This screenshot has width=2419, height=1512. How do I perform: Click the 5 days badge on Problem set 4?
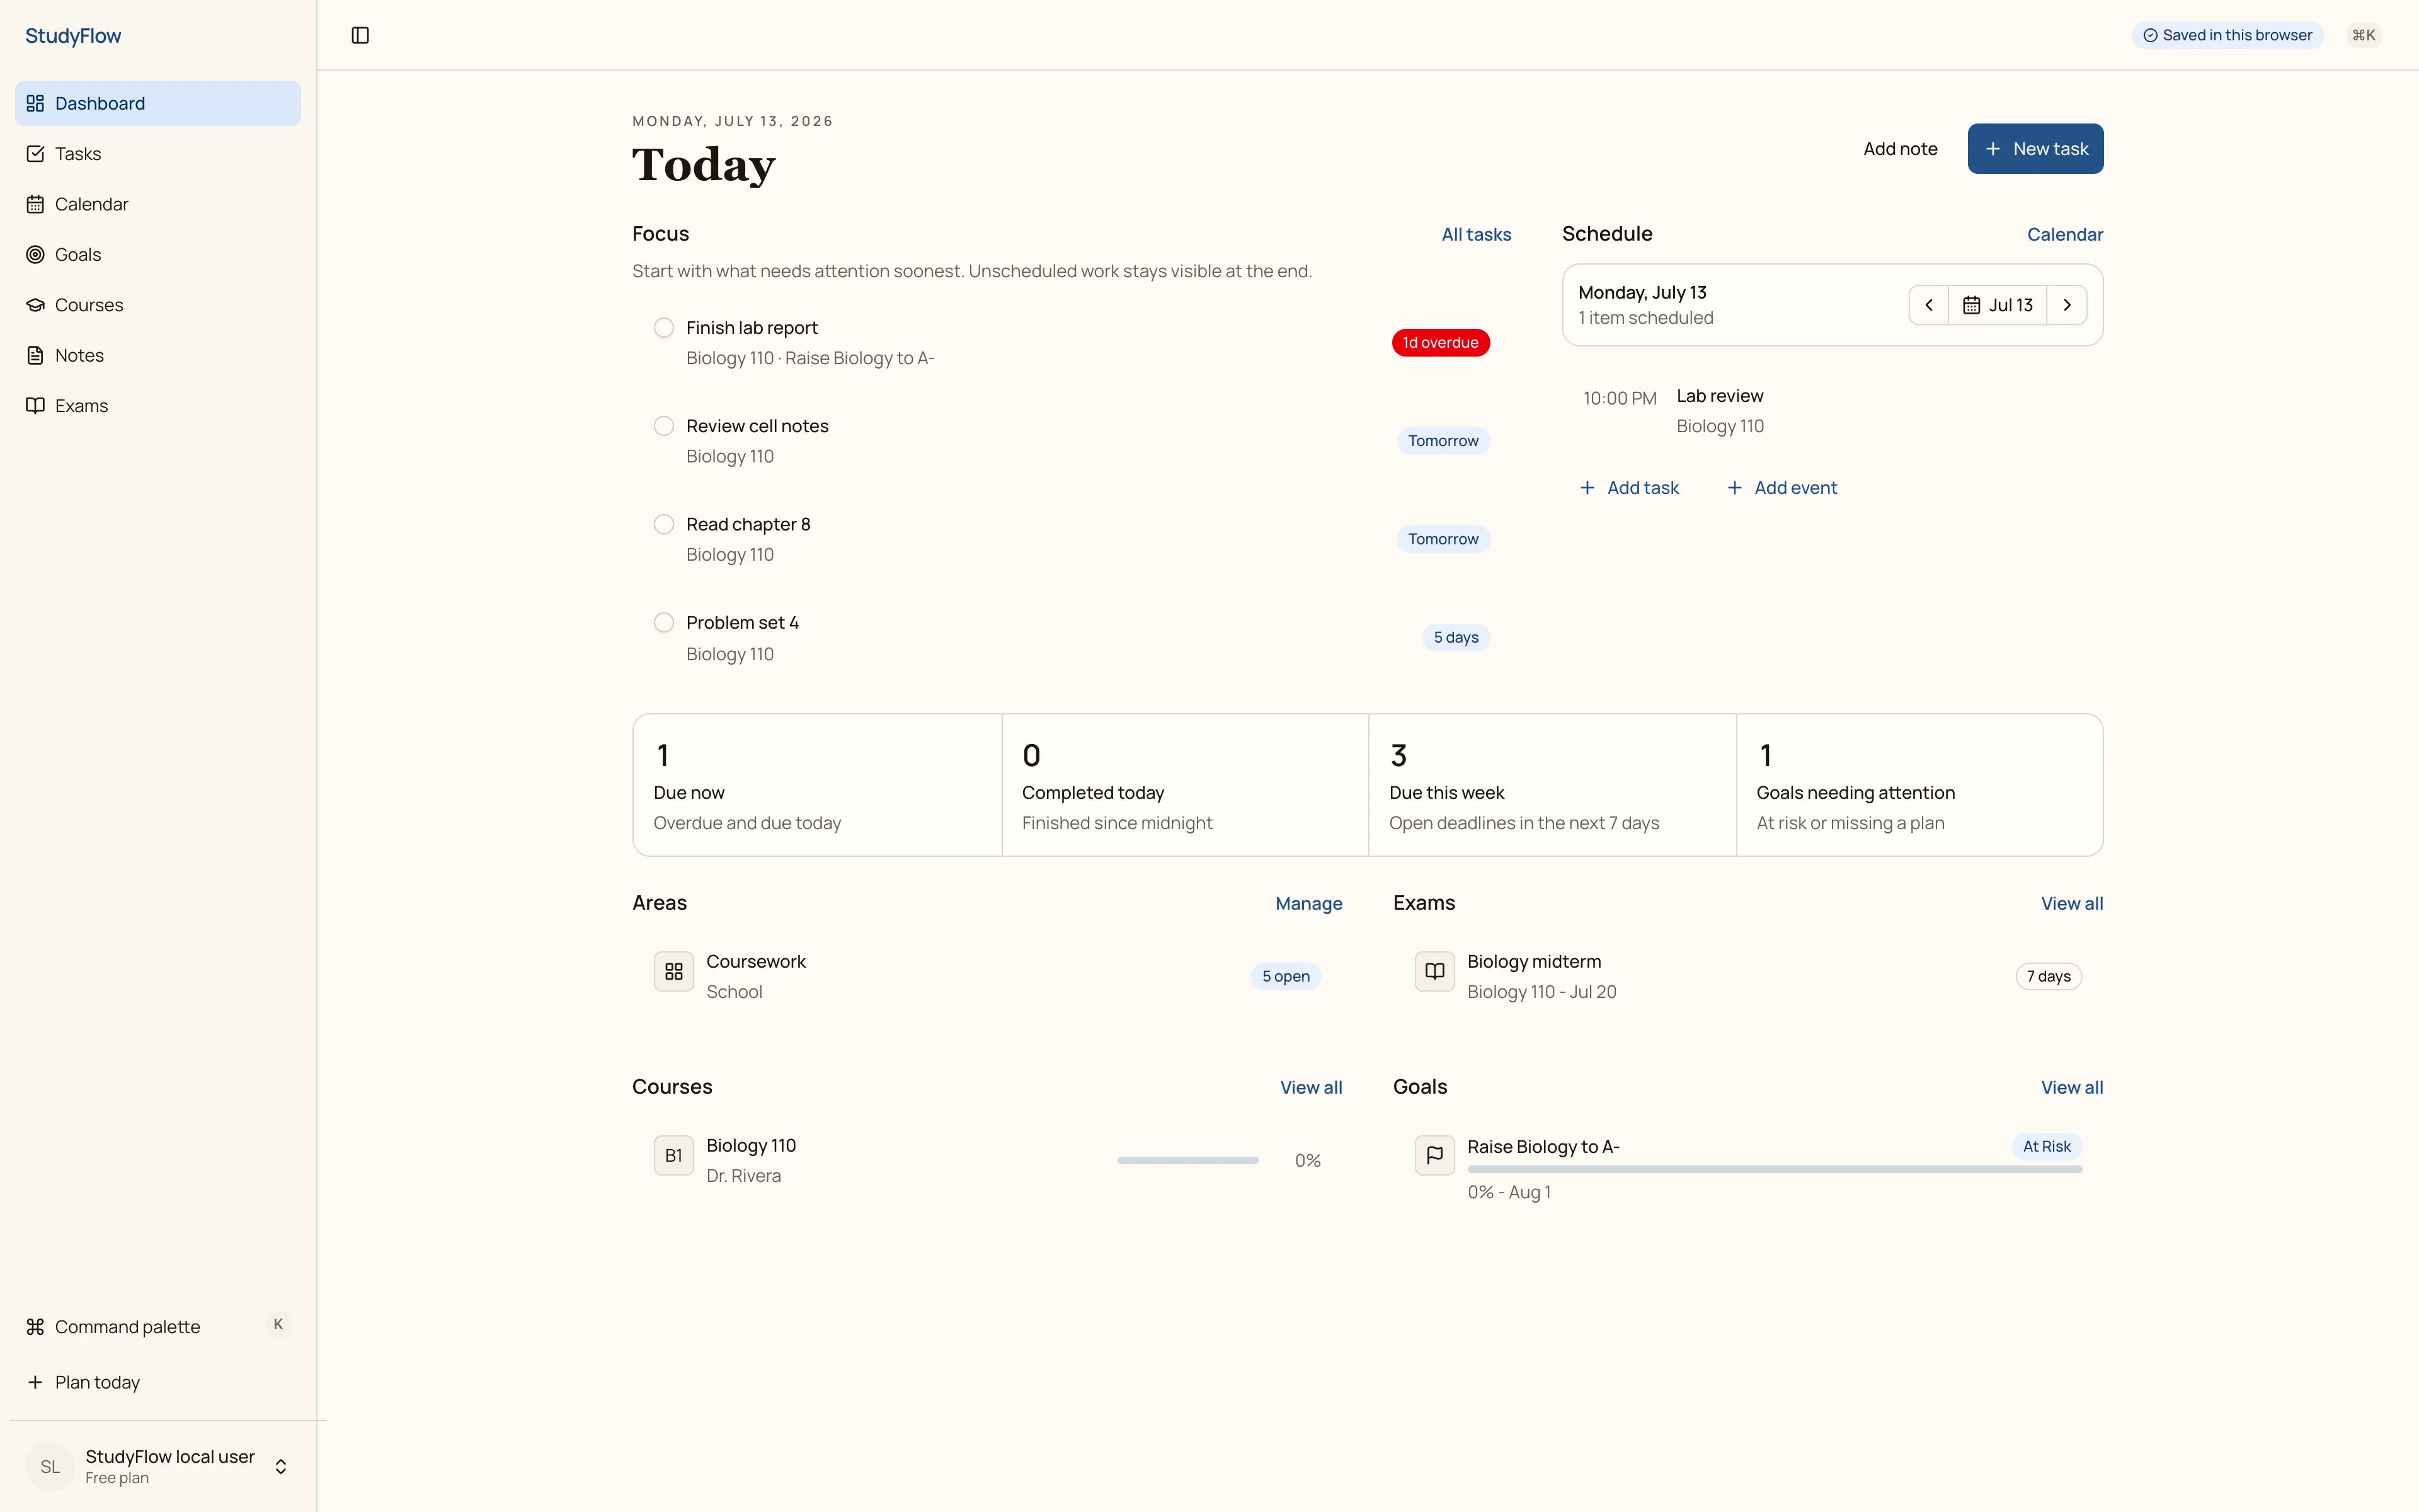pos(1455,638)
